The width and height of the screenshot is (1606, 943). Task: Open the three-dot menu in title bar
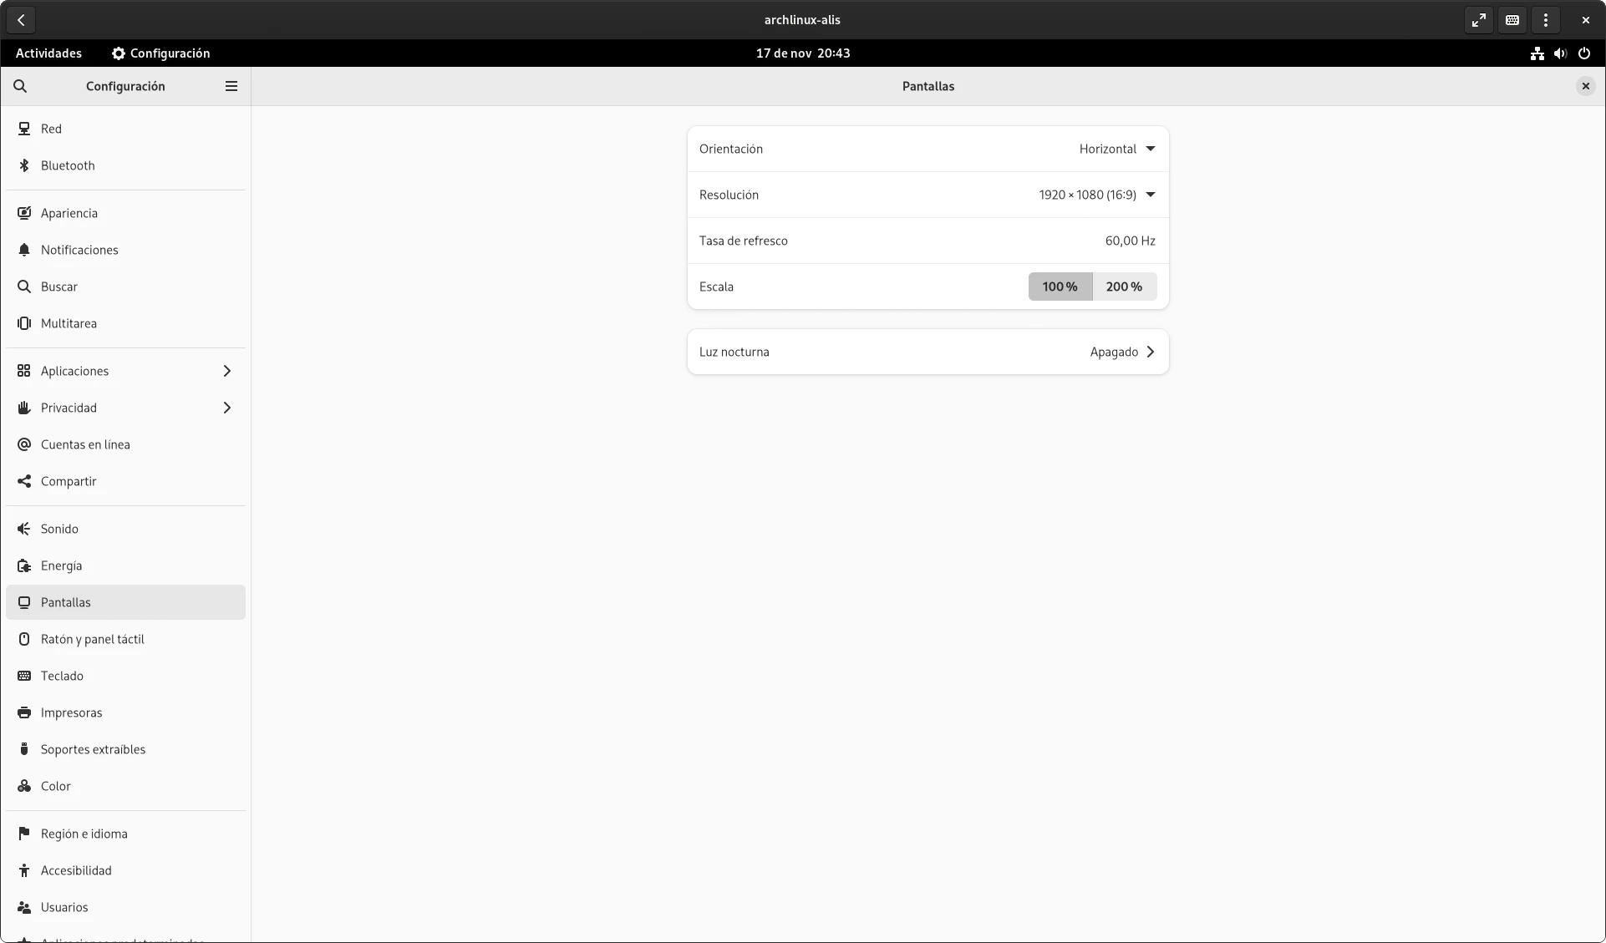coord(1546,20)
